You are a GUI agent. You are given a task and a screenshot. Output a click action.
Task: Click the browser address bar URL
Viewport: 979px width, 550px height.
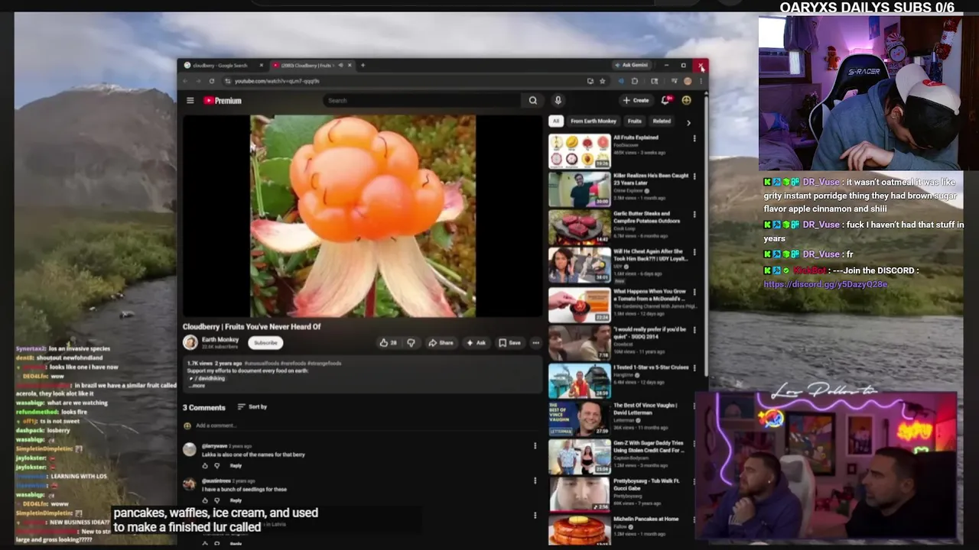coord(277,81)
